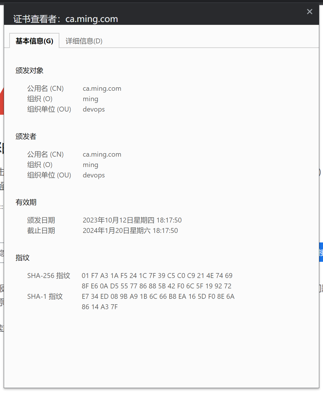Click the 指纹 section heading
This screenshot has width=323, height=393.
(23, 258)
